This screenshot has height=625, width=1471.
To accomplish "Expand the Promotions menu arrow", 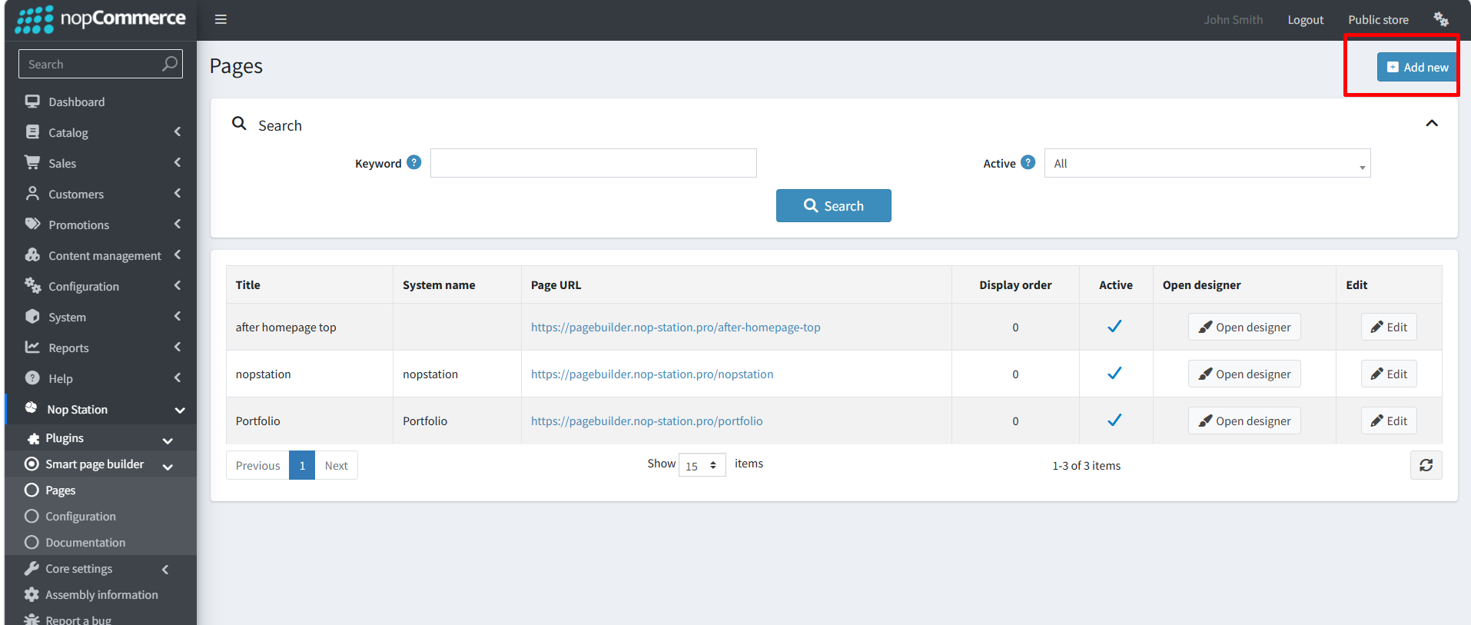I will point(178,224).
